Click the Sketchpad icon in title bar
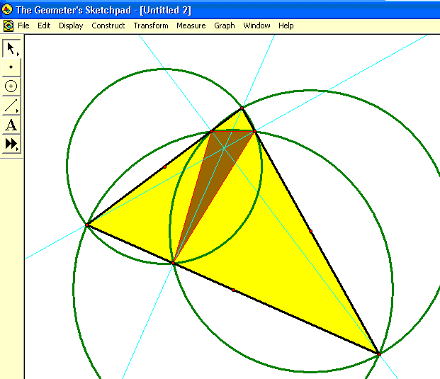The height and width of the screenshot is (379, 440). pos(8,10)
